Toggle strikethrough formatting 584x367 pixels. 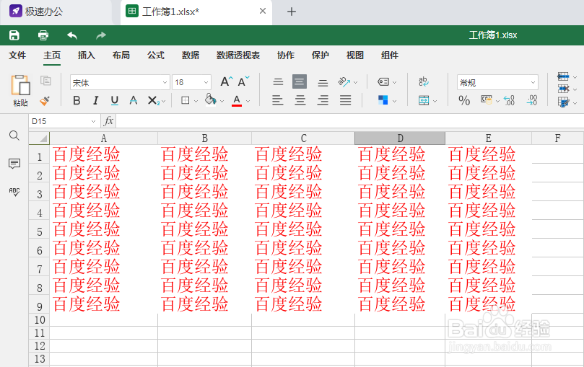134,100
